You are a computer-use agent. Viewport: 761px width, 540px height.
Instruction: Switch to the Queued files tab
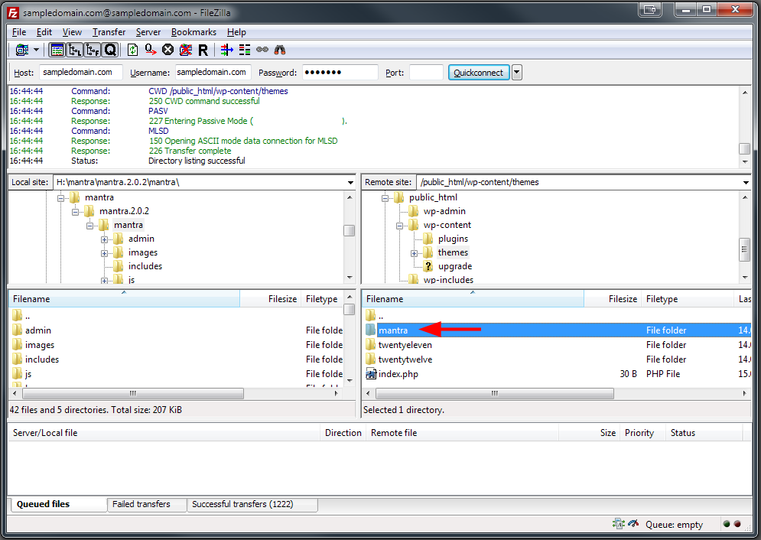(58, 504)
